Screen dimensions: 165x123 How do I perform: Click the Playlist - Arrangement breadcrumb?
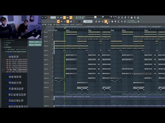pyautogui.click(x=62, y=25)
